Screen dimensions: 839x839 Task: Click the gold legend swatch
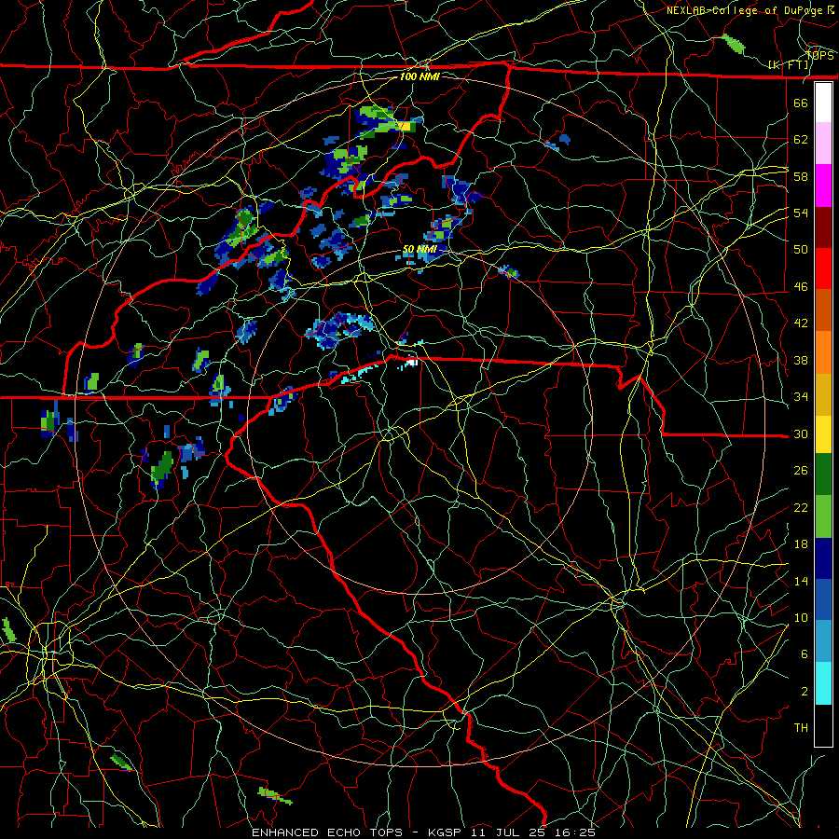point(823,394)
